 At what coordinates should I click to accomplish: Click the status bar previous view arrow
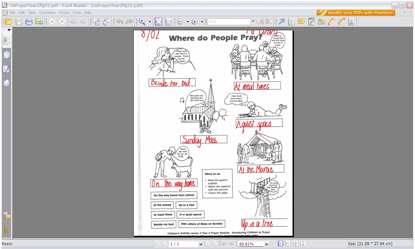tap(224, 244)
